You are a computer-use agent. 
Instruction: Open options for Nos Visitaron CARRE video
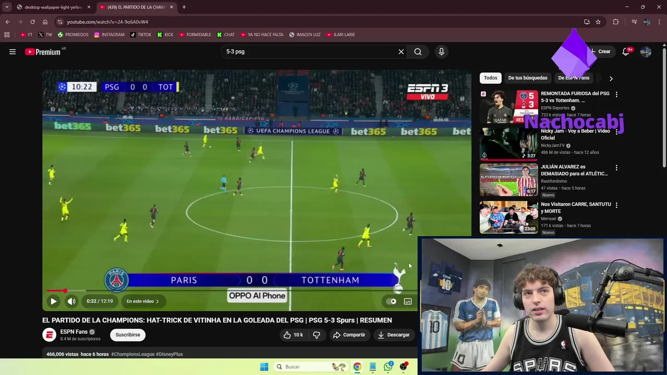click(x=616, y=205)
